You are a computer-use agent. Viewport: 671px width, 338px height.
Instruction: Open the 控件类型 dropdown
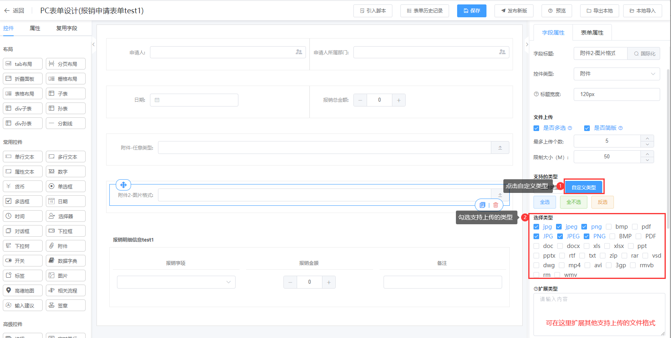(617, 74)
